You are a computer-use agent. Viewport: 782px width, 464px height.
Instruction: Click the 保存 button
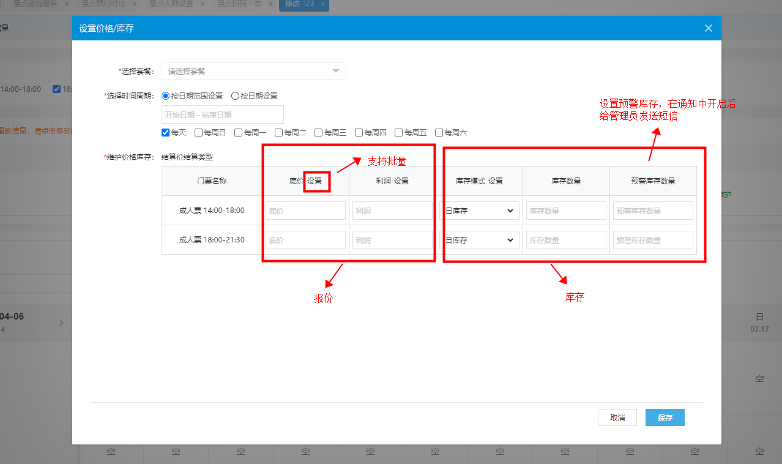tap(665, 417)
